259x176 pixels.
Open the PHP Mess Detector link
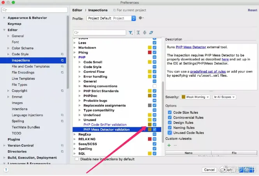(x=191, y=47)
